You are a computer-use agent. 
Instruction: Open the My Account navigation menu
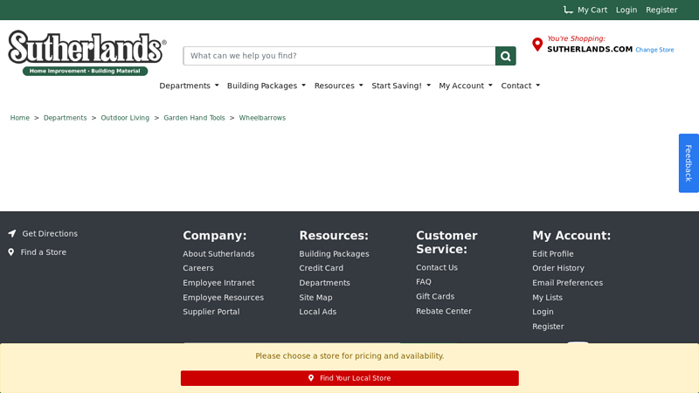click(x=465, y=86)
